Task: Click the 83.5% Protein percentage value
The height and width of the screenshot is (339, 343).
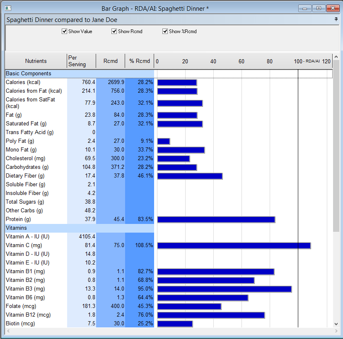Action: (145, 219)
